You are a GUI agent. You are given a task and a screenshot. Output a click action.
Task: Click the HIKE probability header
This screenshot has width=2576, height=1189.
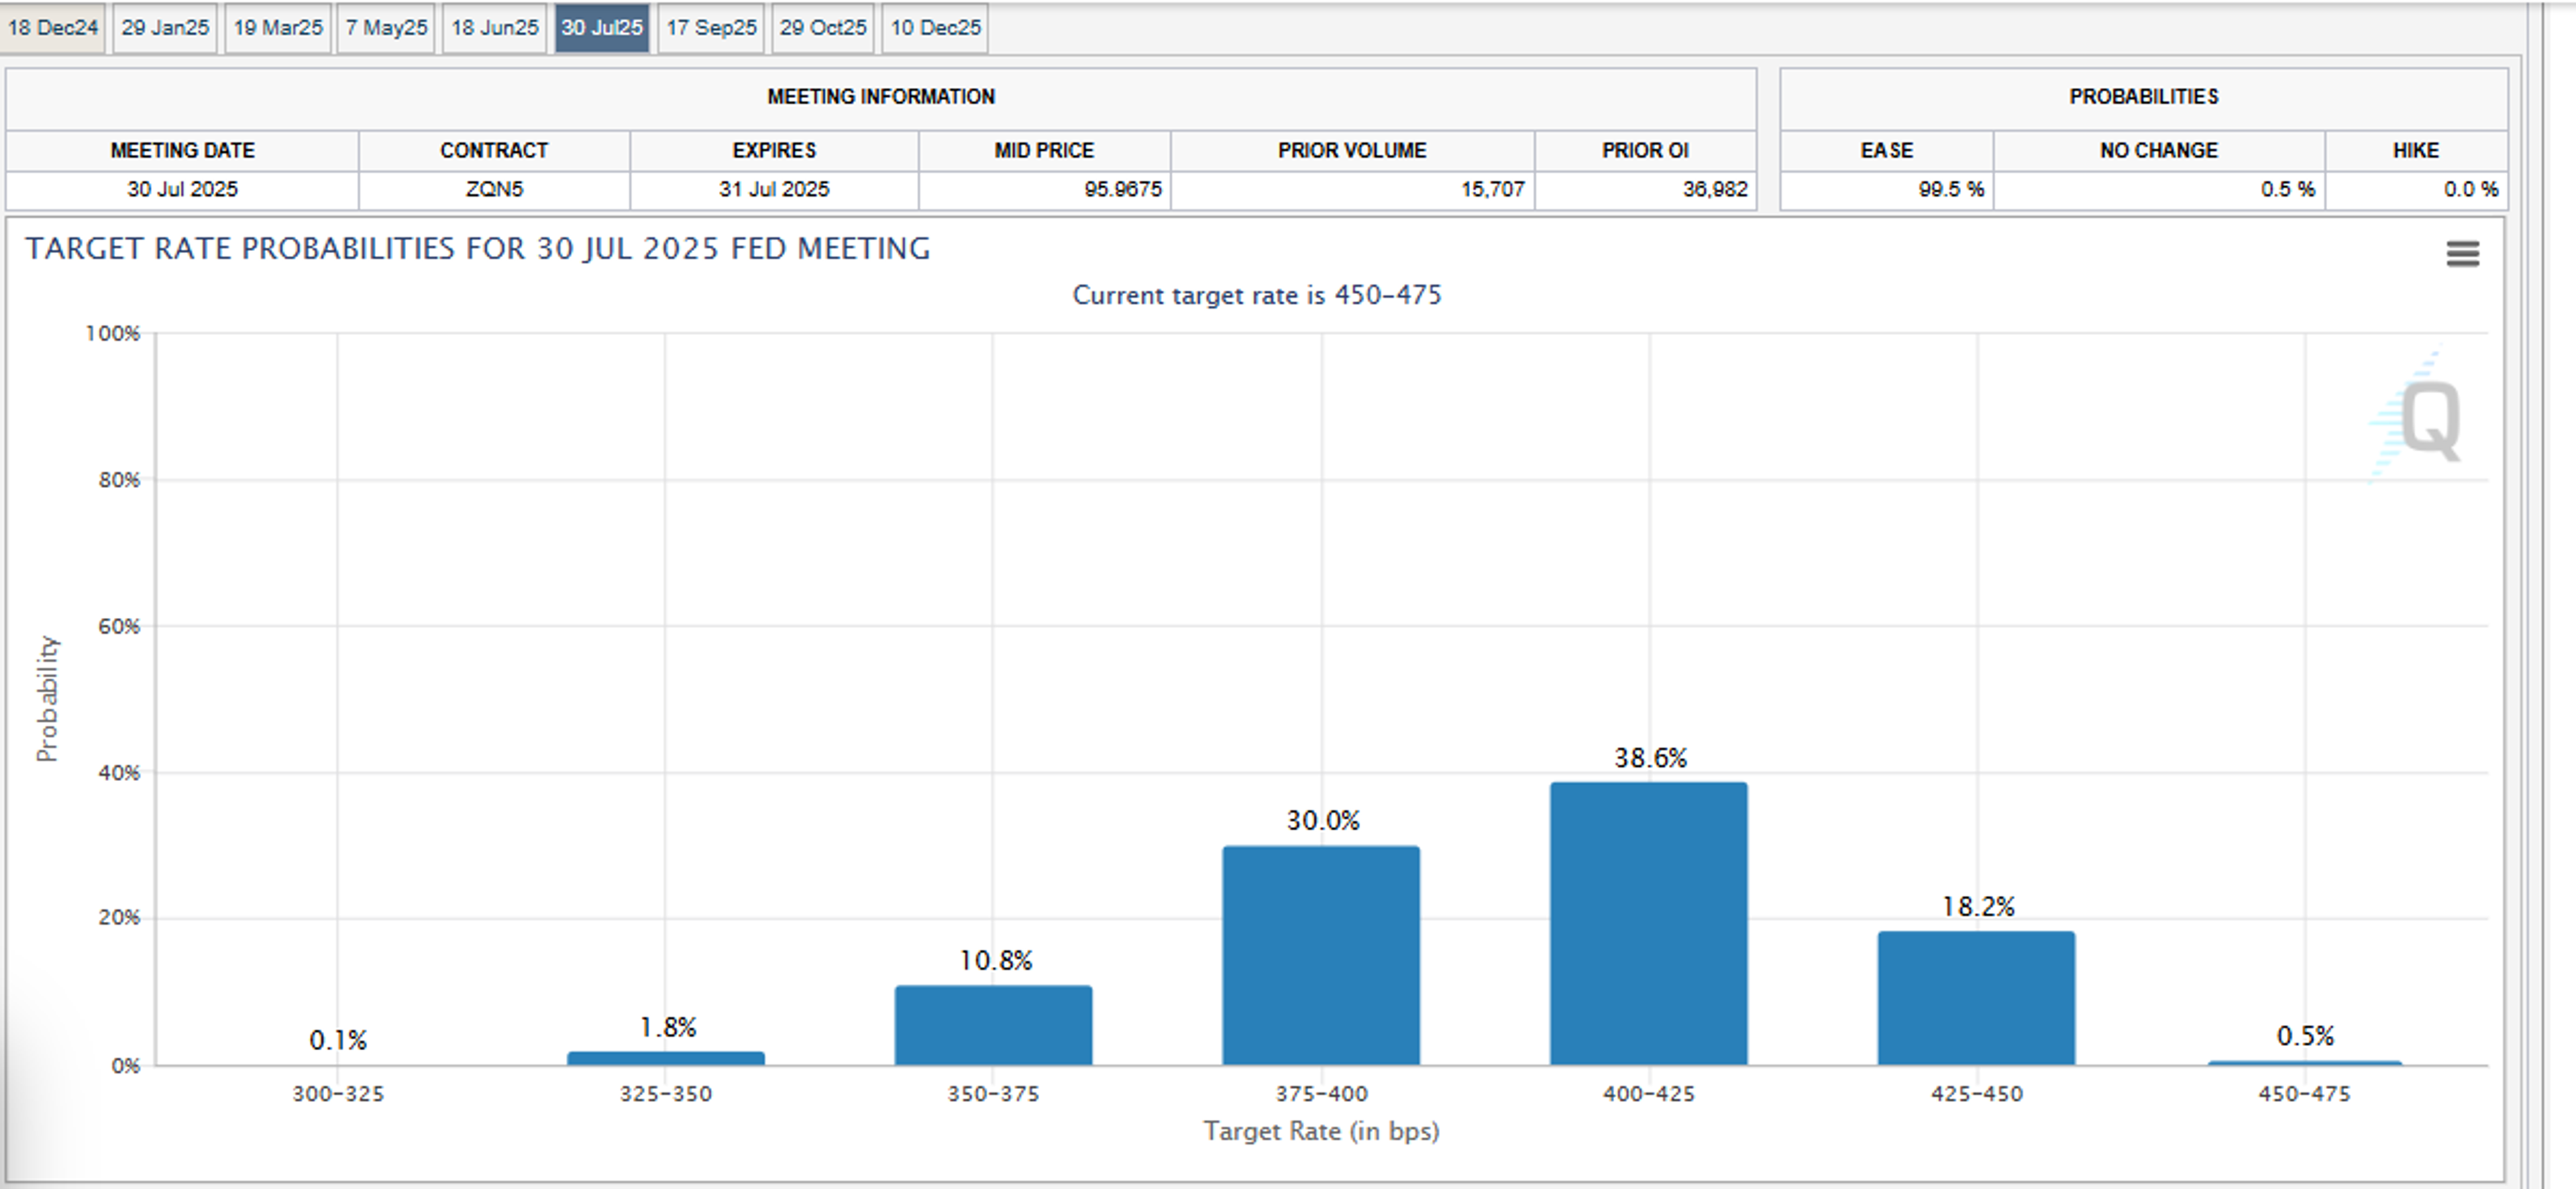[2416, 150]
